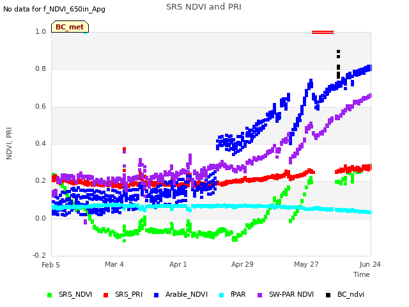409x307 pixels.
Task: Click the 0.0 y-axis tick label
Action: click(40, 218)
